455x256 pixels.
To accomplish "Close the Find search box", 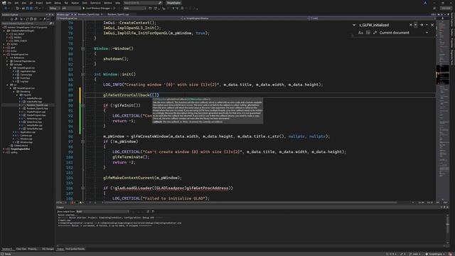I will tap(432, 25).
